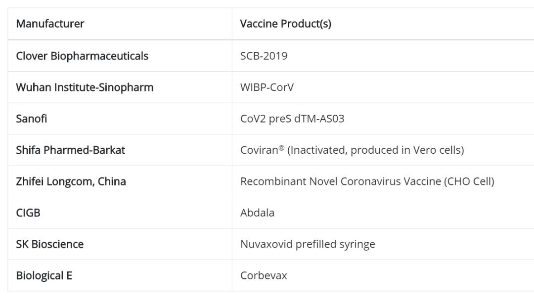534x307 pixels.
Task: Click the Vaccine Product(s) column header
Action: tap(285, 24)
